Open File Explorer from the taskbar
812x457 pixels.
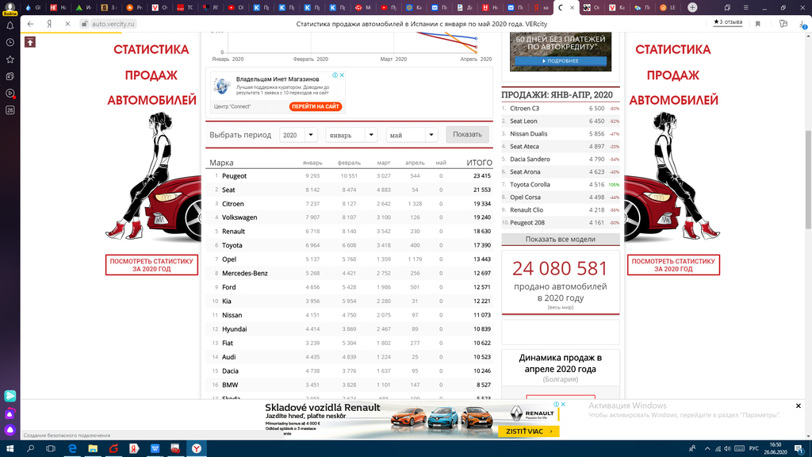pos(93,449)
